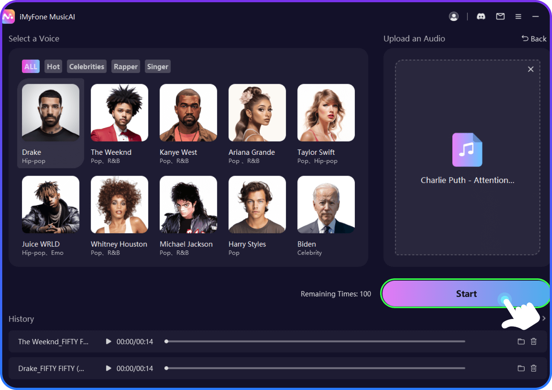The width and height of the screenshot is (552, 390).
Task: Click the music file icon
Action: pos(467,150)
